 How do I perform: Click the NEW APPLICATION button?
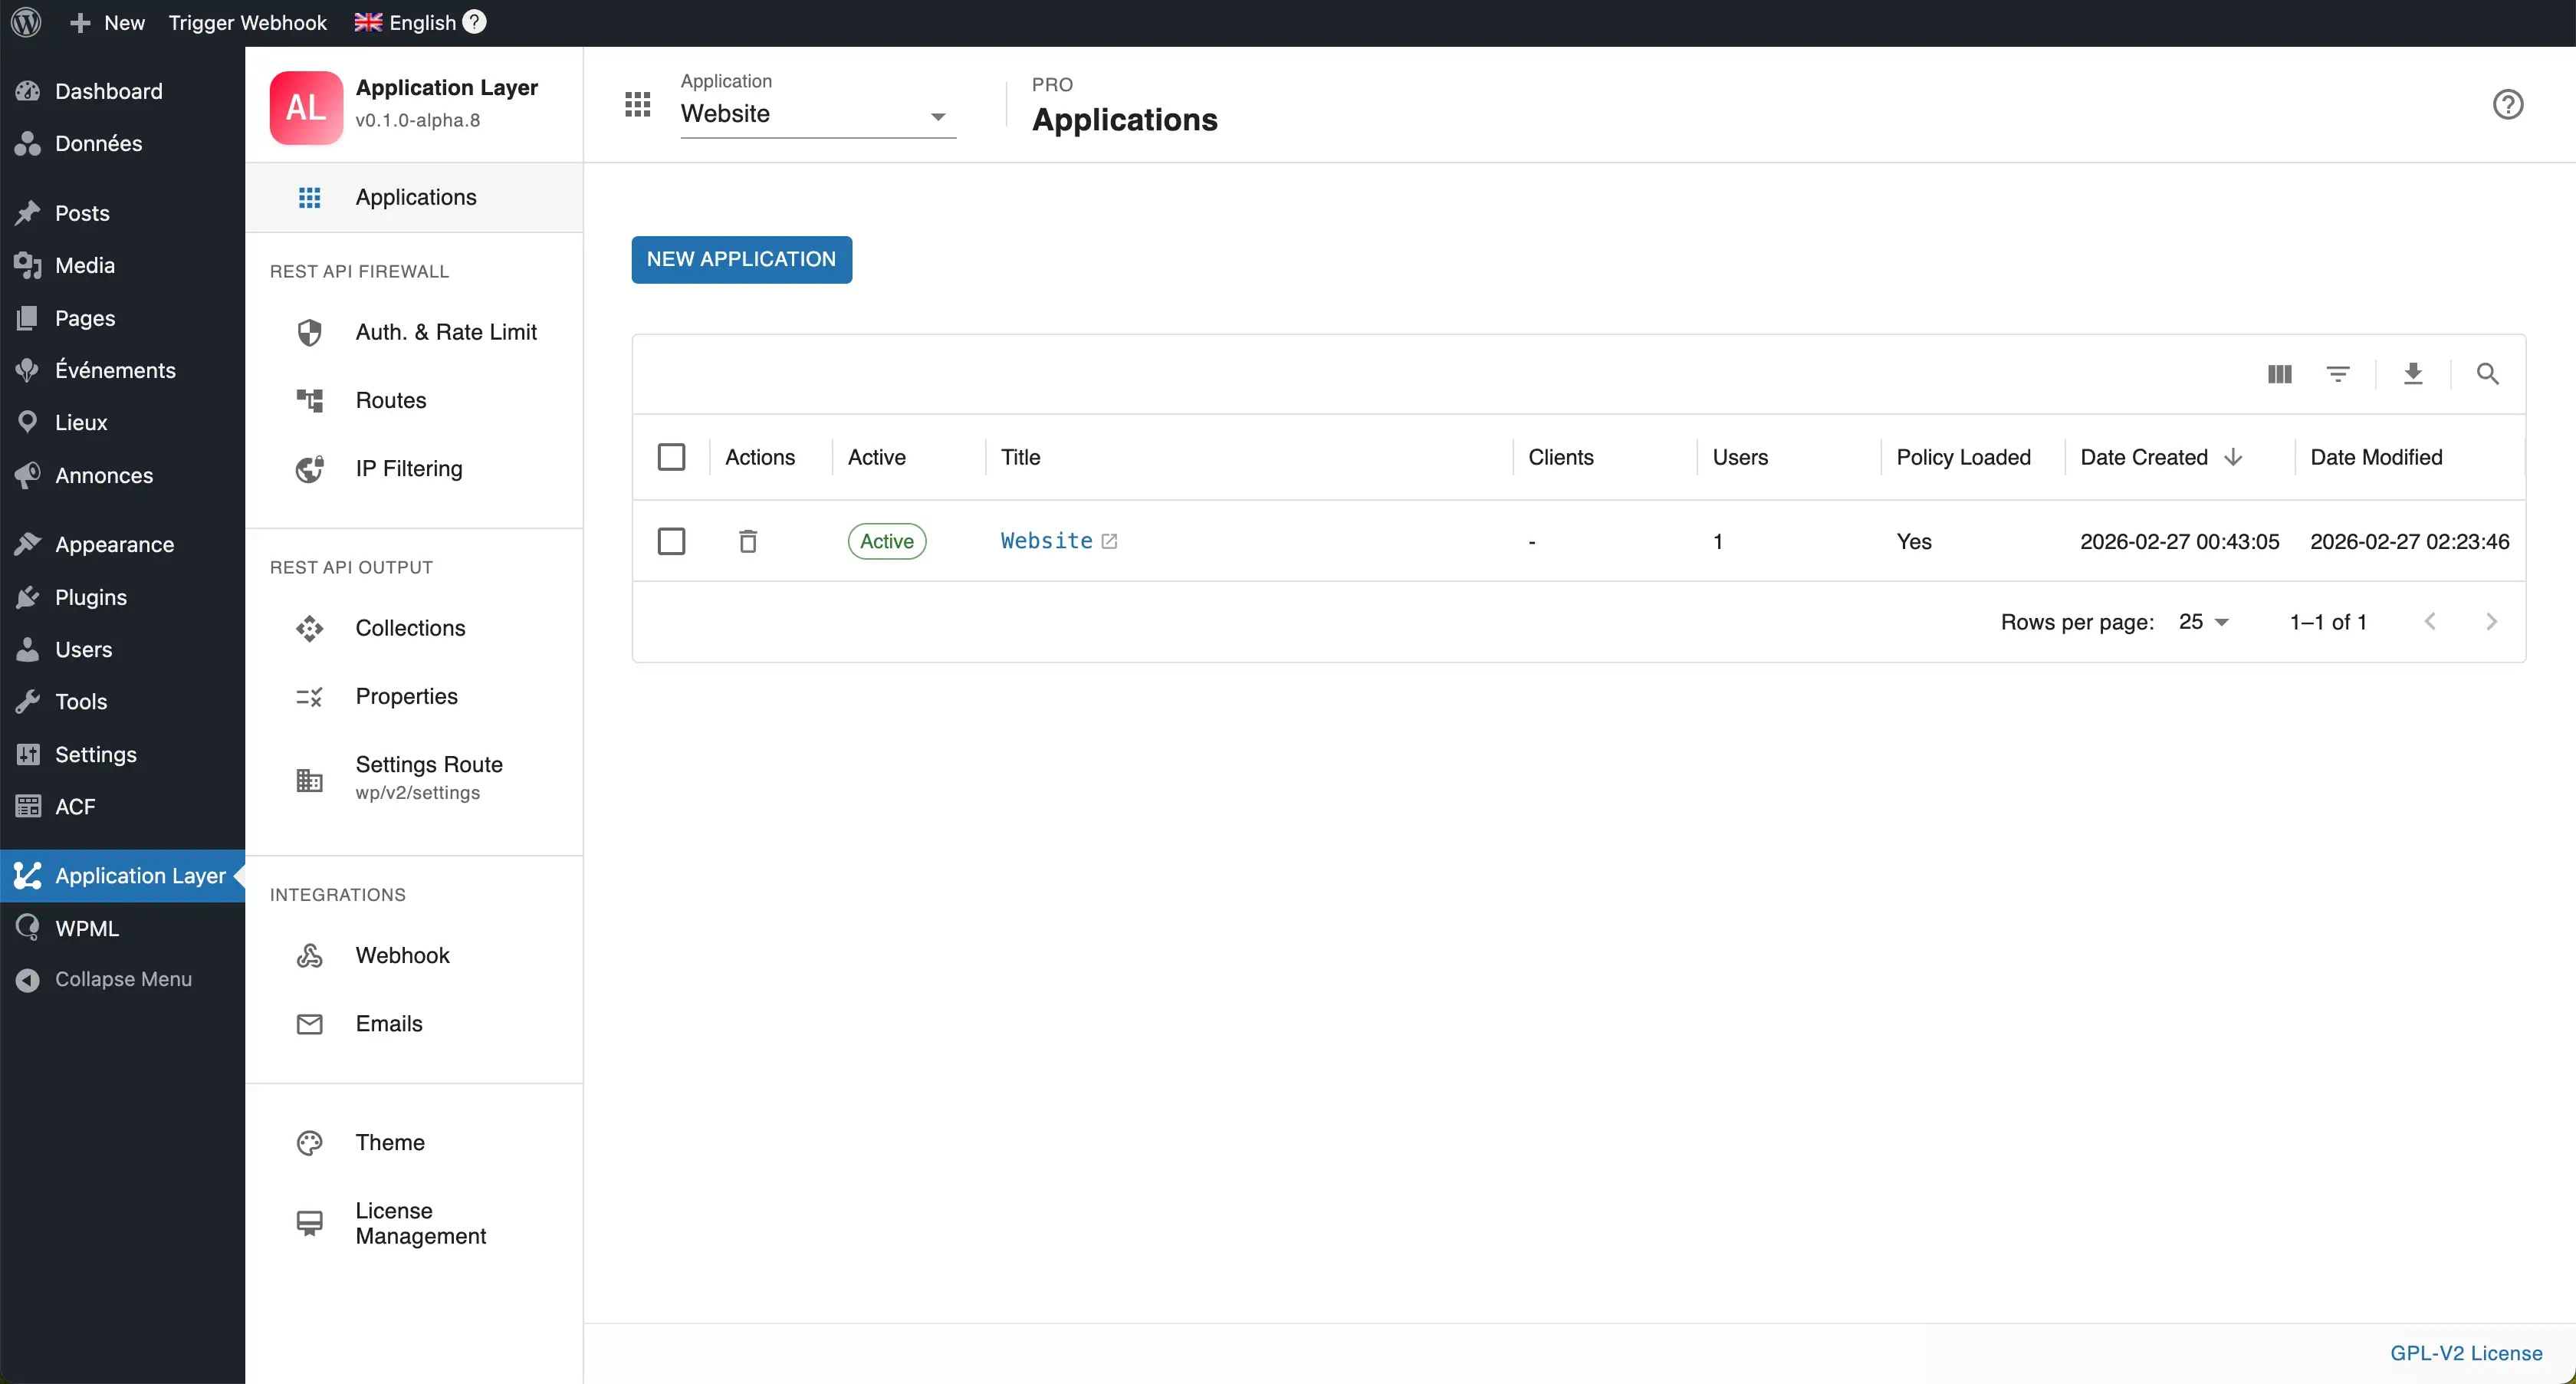[741, 259]
